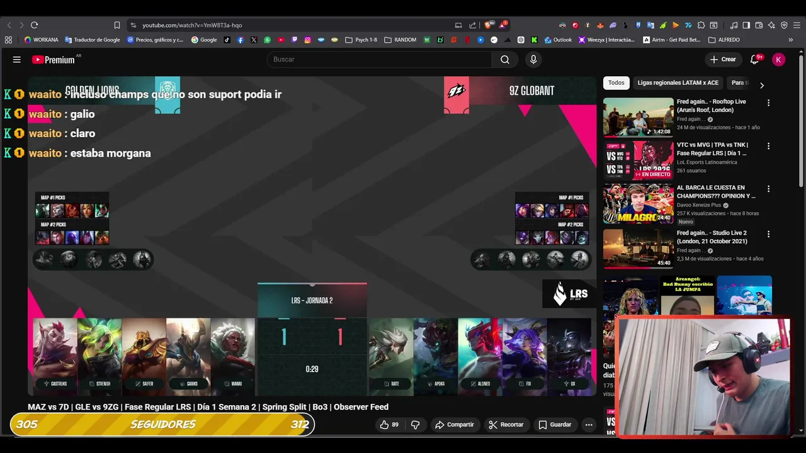
Task: Open the TikTok bookmark
Action: coord(227,40)
